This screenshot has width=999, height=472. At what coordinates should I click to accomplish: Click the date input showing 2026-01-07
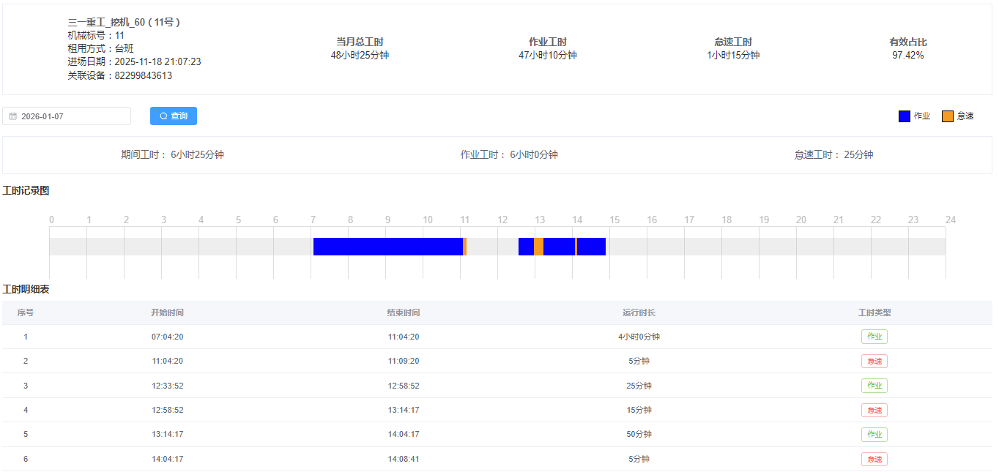(x=70, y=116)
